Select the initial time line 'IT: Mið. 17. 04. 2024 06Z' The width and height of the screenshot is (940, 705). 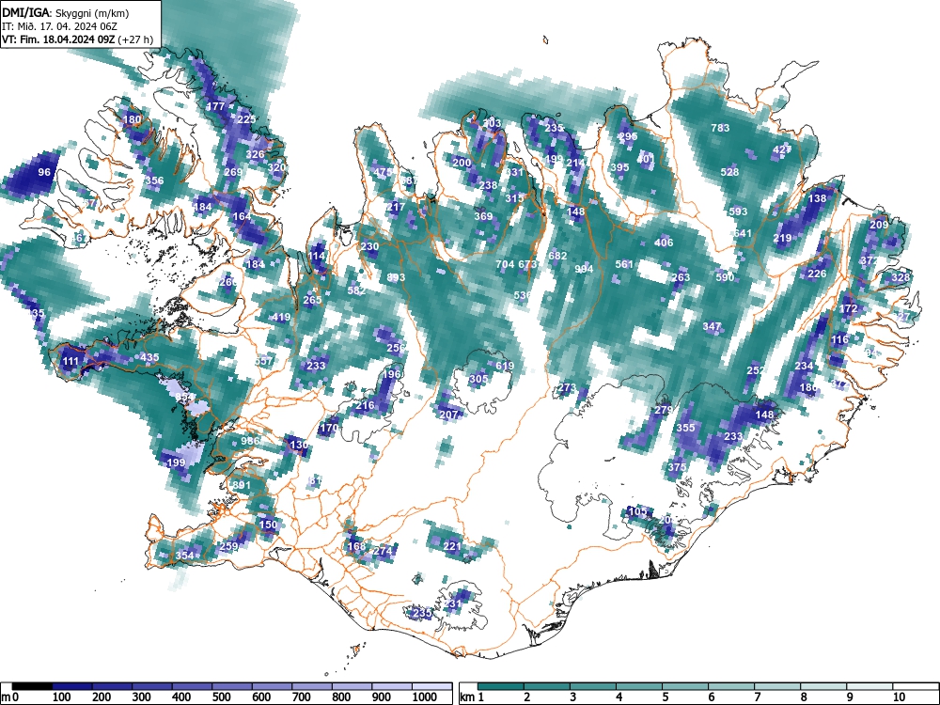pyautogui.click(x=59, y=26)
